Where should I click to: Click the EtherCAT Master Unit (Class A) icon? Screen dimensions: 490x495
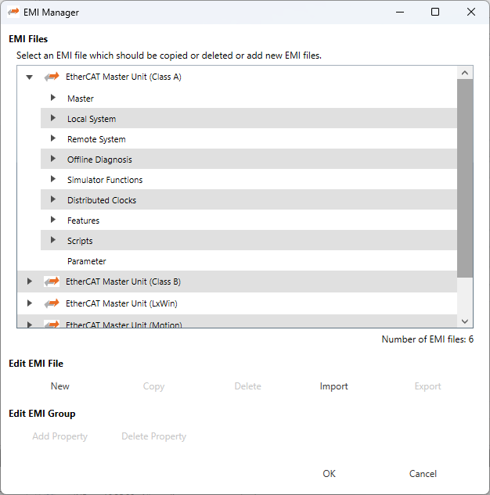52,77
